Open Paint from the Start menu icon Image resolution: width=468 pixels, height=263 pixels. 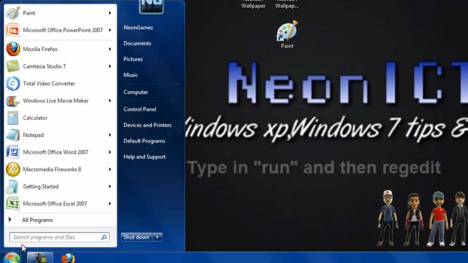[13, 13]
